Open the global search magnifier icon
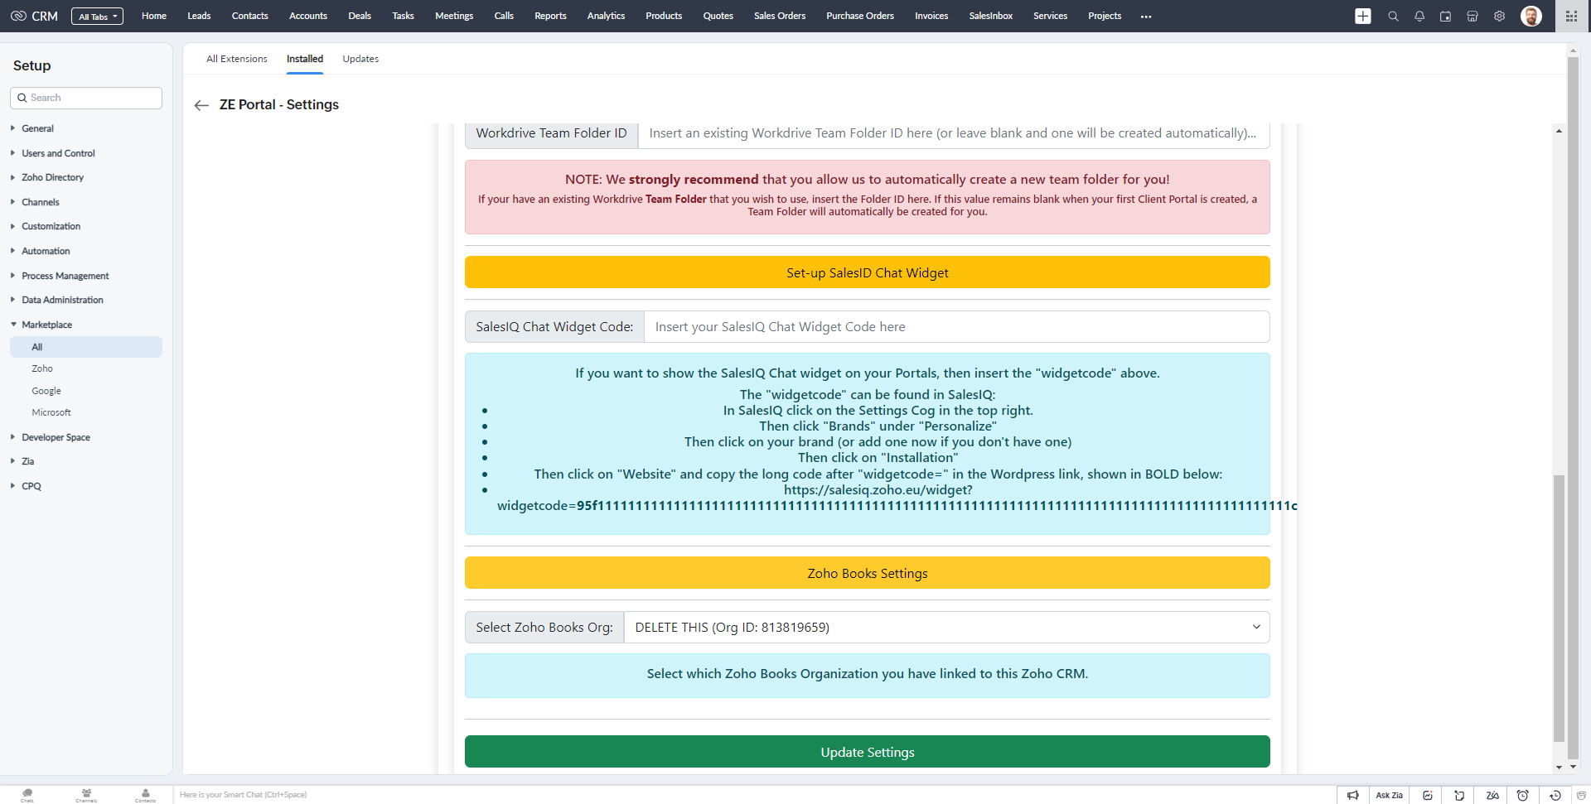This screenshot has height=804, width=1591. [x=1393, y=16]
